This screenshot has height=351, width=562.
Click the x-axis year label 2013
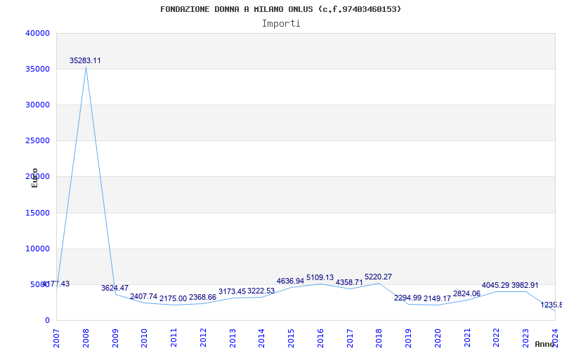(x=233, y=338)
